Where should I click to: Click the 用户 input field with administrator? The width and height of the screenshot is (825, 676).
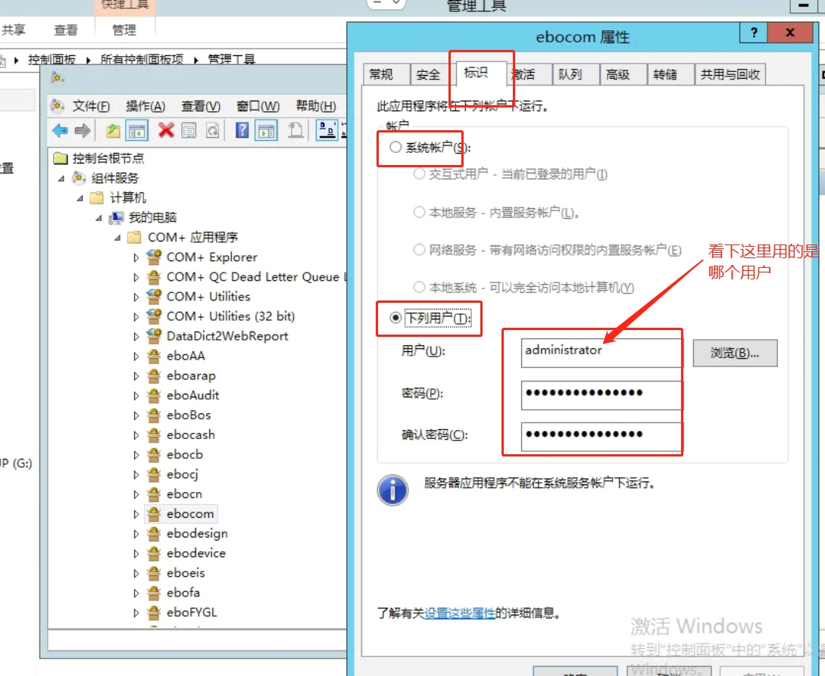click(x=602, y=352)
